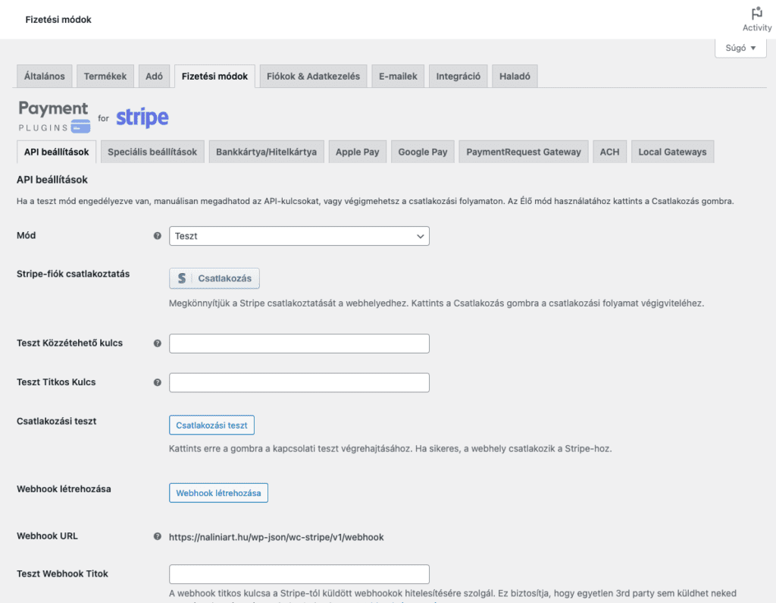Click the Stripe-fiók csatlakoztatás label
This screenshot has height=603, width=776.
pos(74,274)
